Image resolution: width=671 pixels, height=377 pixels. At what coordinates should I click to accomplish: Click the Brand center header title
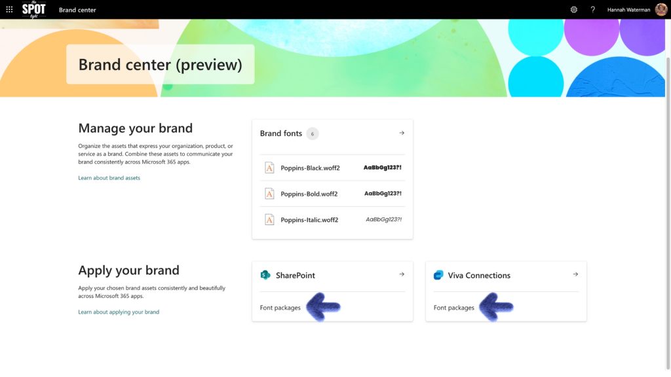[77, 10]
